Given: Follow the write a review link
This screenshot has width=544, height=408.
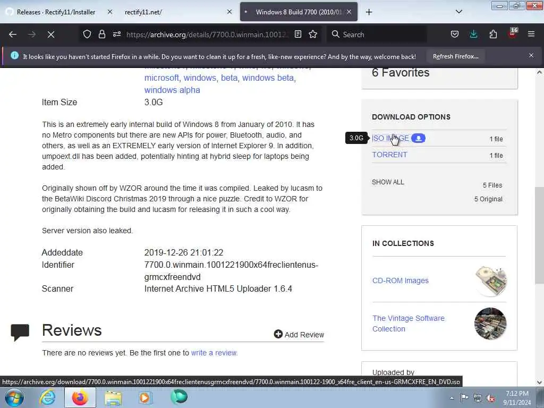Looking at the screenshot, I should [x=214, y=353].
